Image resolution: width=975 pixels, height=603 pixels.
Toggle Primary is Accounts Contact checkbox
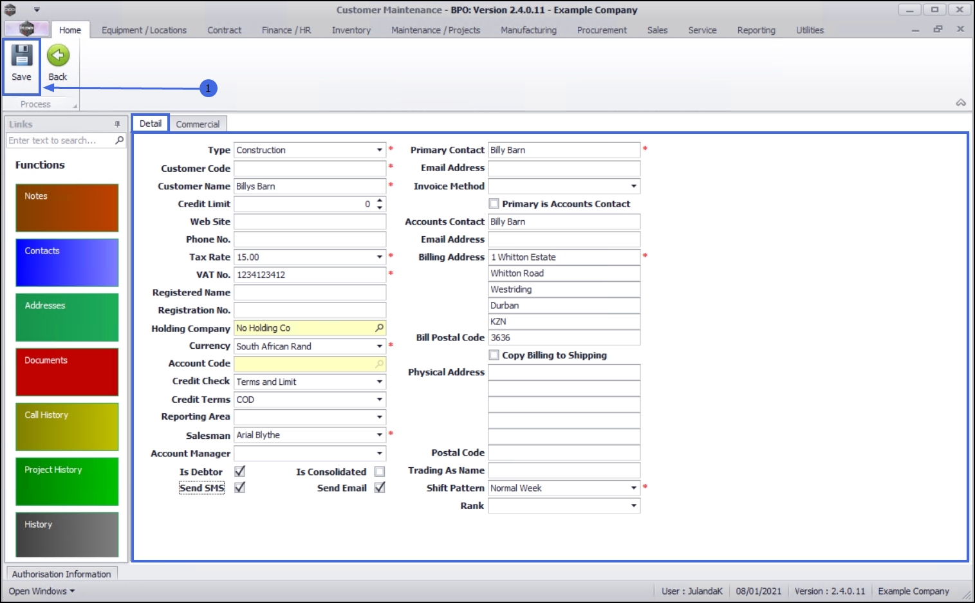tap(494, 204)
